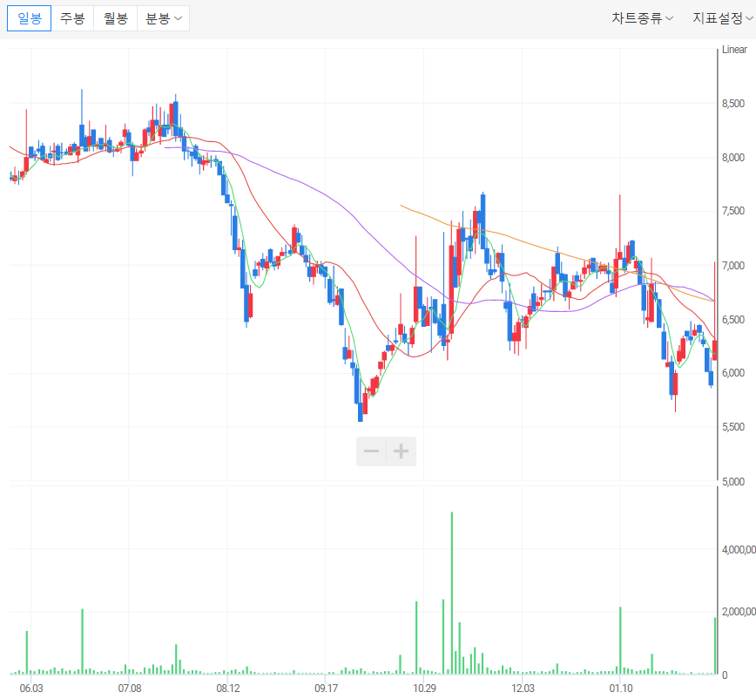Click the 7,000 price axis label
The image size is (756, 699).
[732, 265]
